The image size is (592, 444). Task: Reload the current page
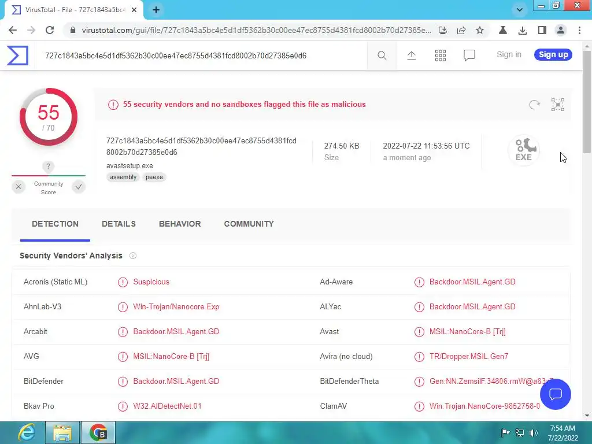pos(50,30)
